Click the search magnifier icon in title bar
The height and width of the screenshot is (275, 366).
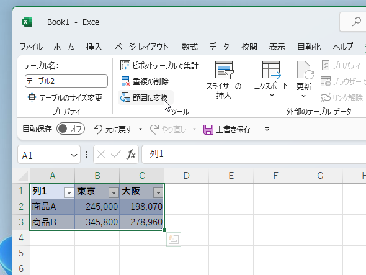coord(357,22)
